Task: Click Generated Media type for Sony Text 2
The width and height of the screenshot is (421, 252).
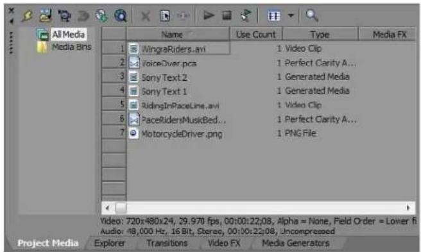Action: (317, 77)
